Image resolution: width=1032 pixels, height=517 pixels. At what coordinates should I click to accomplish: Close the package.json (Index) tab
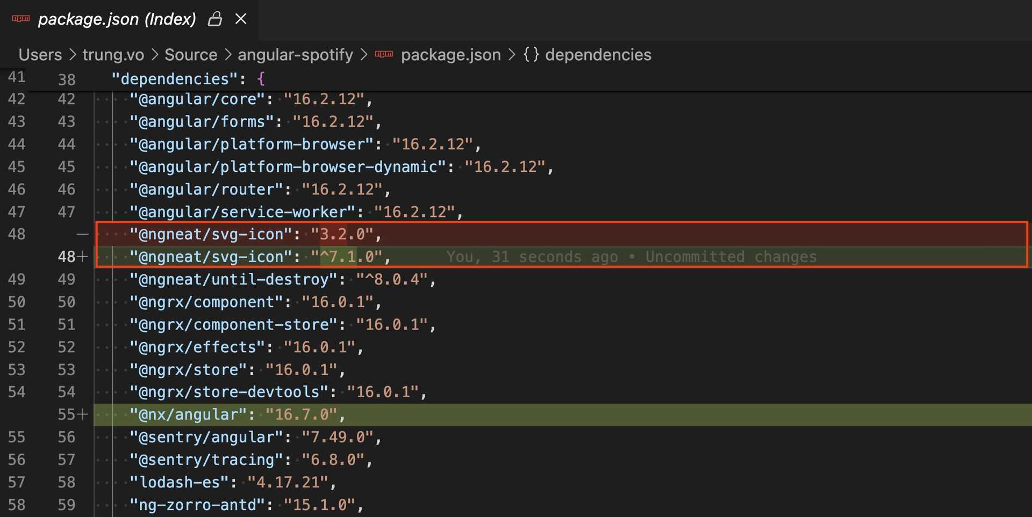(x=240, y=18)
